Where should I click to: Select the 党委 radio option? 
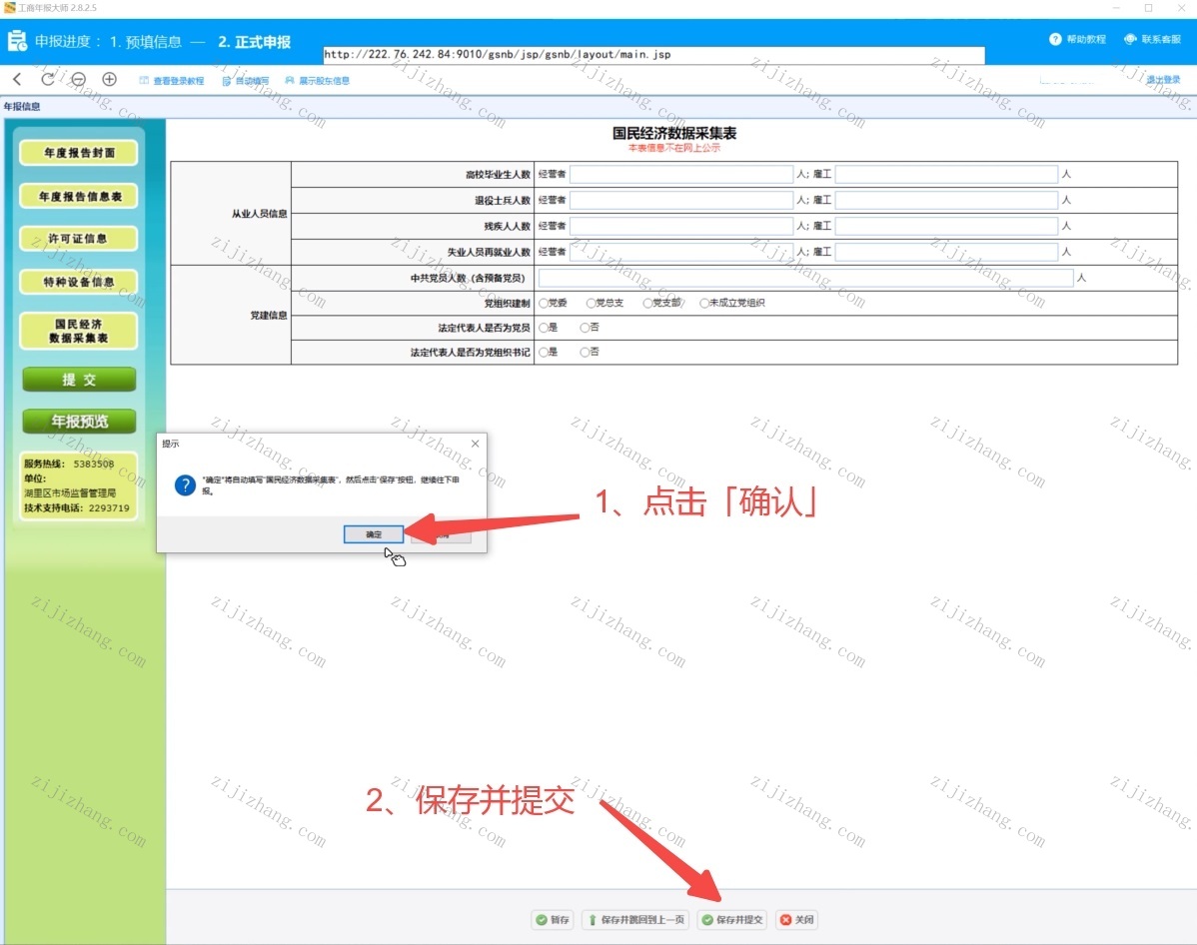(x=544, y=303)
